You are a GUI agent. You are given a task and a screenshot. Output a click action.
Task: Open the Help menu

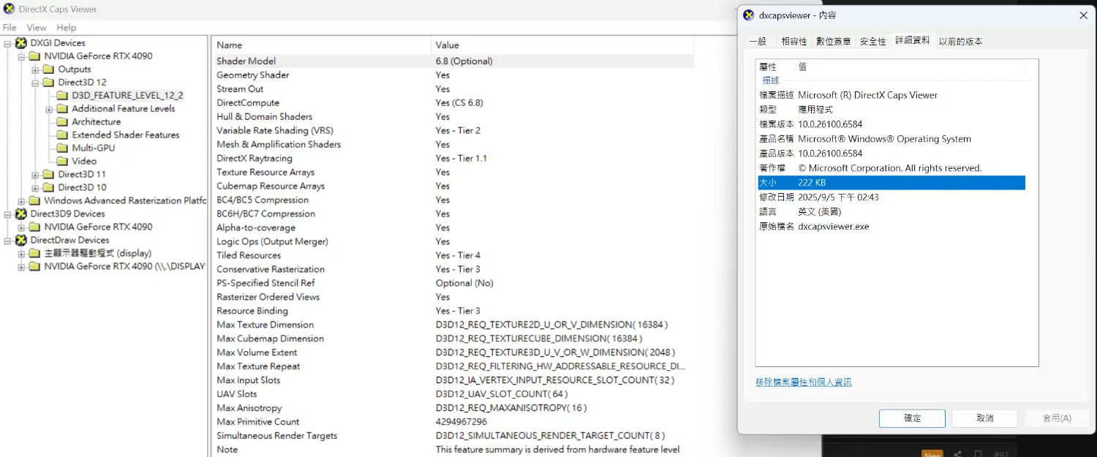(67, 28)
